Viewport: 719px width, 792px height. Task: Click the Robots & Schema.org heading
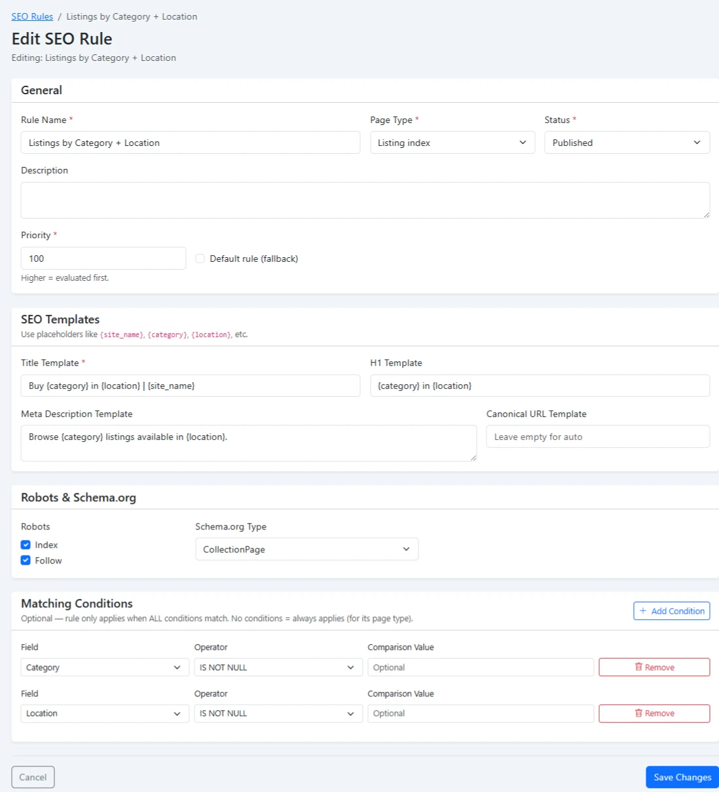tap(79, 497)
